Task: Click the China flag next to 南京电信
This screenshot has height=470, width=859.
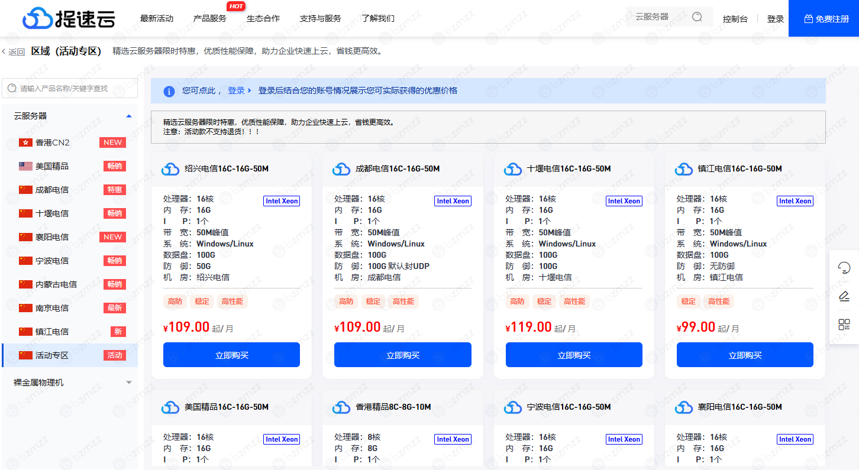Action: point(25,308)
